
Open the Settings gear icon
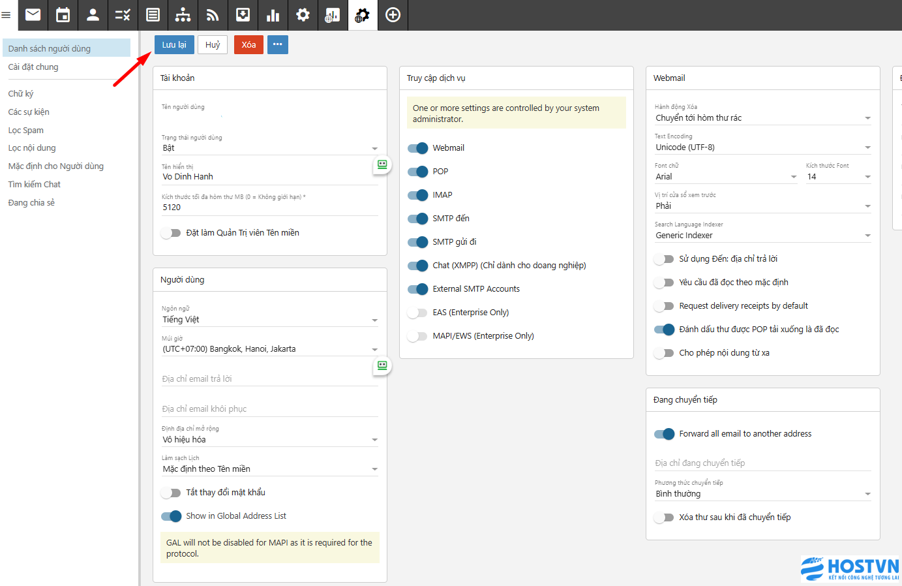point(303,15)
